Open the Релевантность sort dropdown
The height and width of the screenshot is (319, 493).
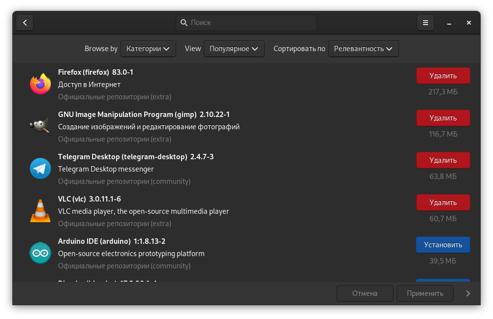pos(364,49)
